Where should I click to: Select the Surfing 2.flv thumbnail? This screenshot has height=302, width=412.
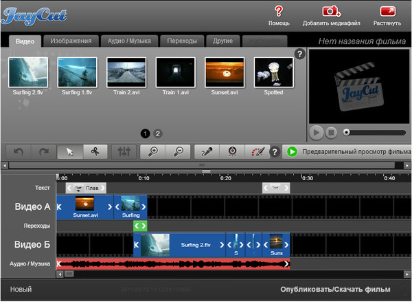28,72
